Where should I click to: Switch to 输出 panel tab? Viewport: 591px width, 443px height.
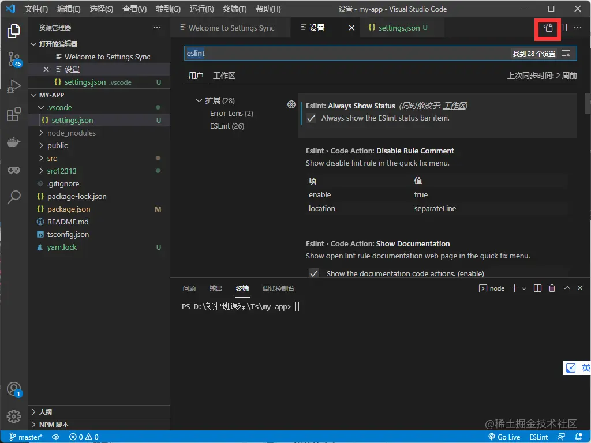tap(216, 288)
